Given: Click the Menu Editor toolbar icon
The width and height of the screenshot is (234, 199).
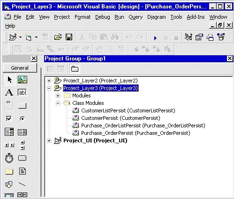Looking at the screenshot, I should click(45, 37).
